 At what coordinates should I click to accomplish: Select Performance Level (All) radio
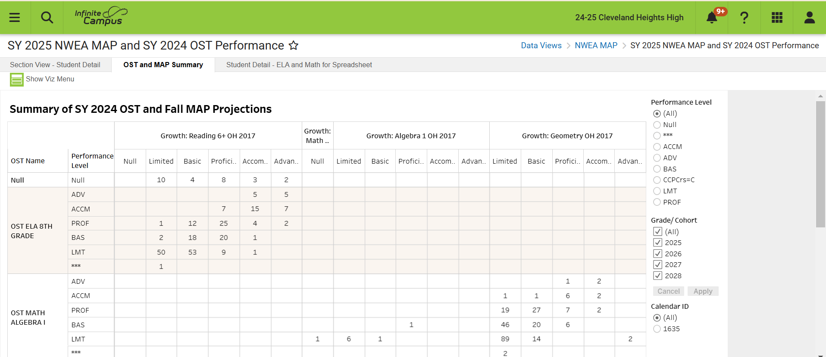[657, 114]
